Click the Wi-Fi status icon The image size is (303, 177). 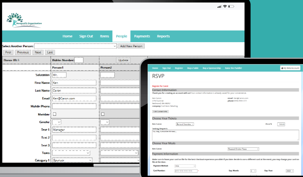(225, 6)
